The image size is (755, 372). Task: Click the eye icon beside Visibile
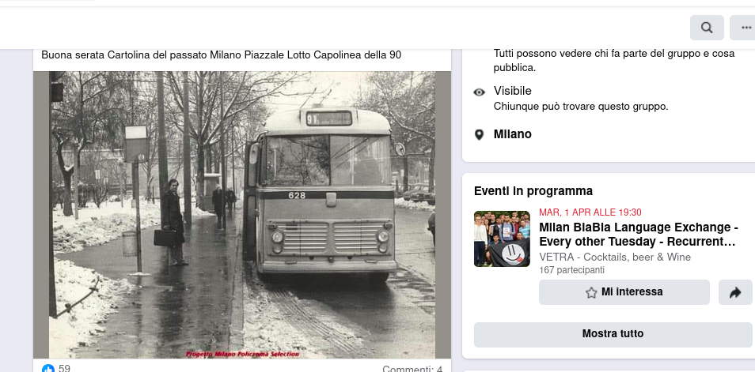point(479,92)
